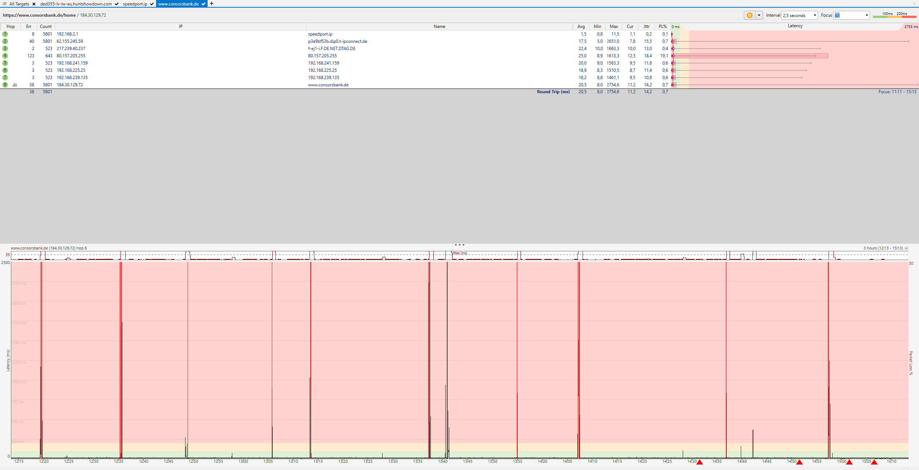Click the red triangle marker near 14:30
The image size is (919, 470).
[699, 462]
